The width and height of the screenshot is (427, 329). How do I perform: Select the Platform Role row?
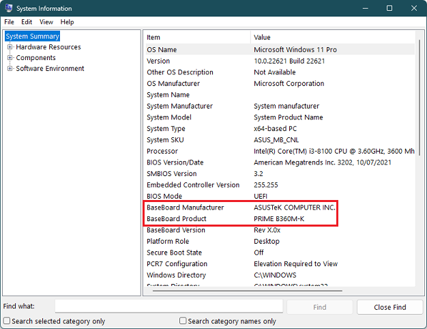(x=280, y=241)
